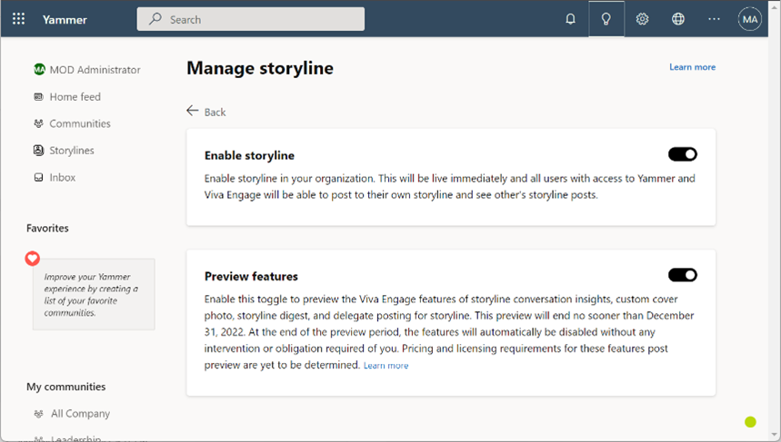Click Learn more link at top right
781x442 pixels.
[x=692, y=67]
